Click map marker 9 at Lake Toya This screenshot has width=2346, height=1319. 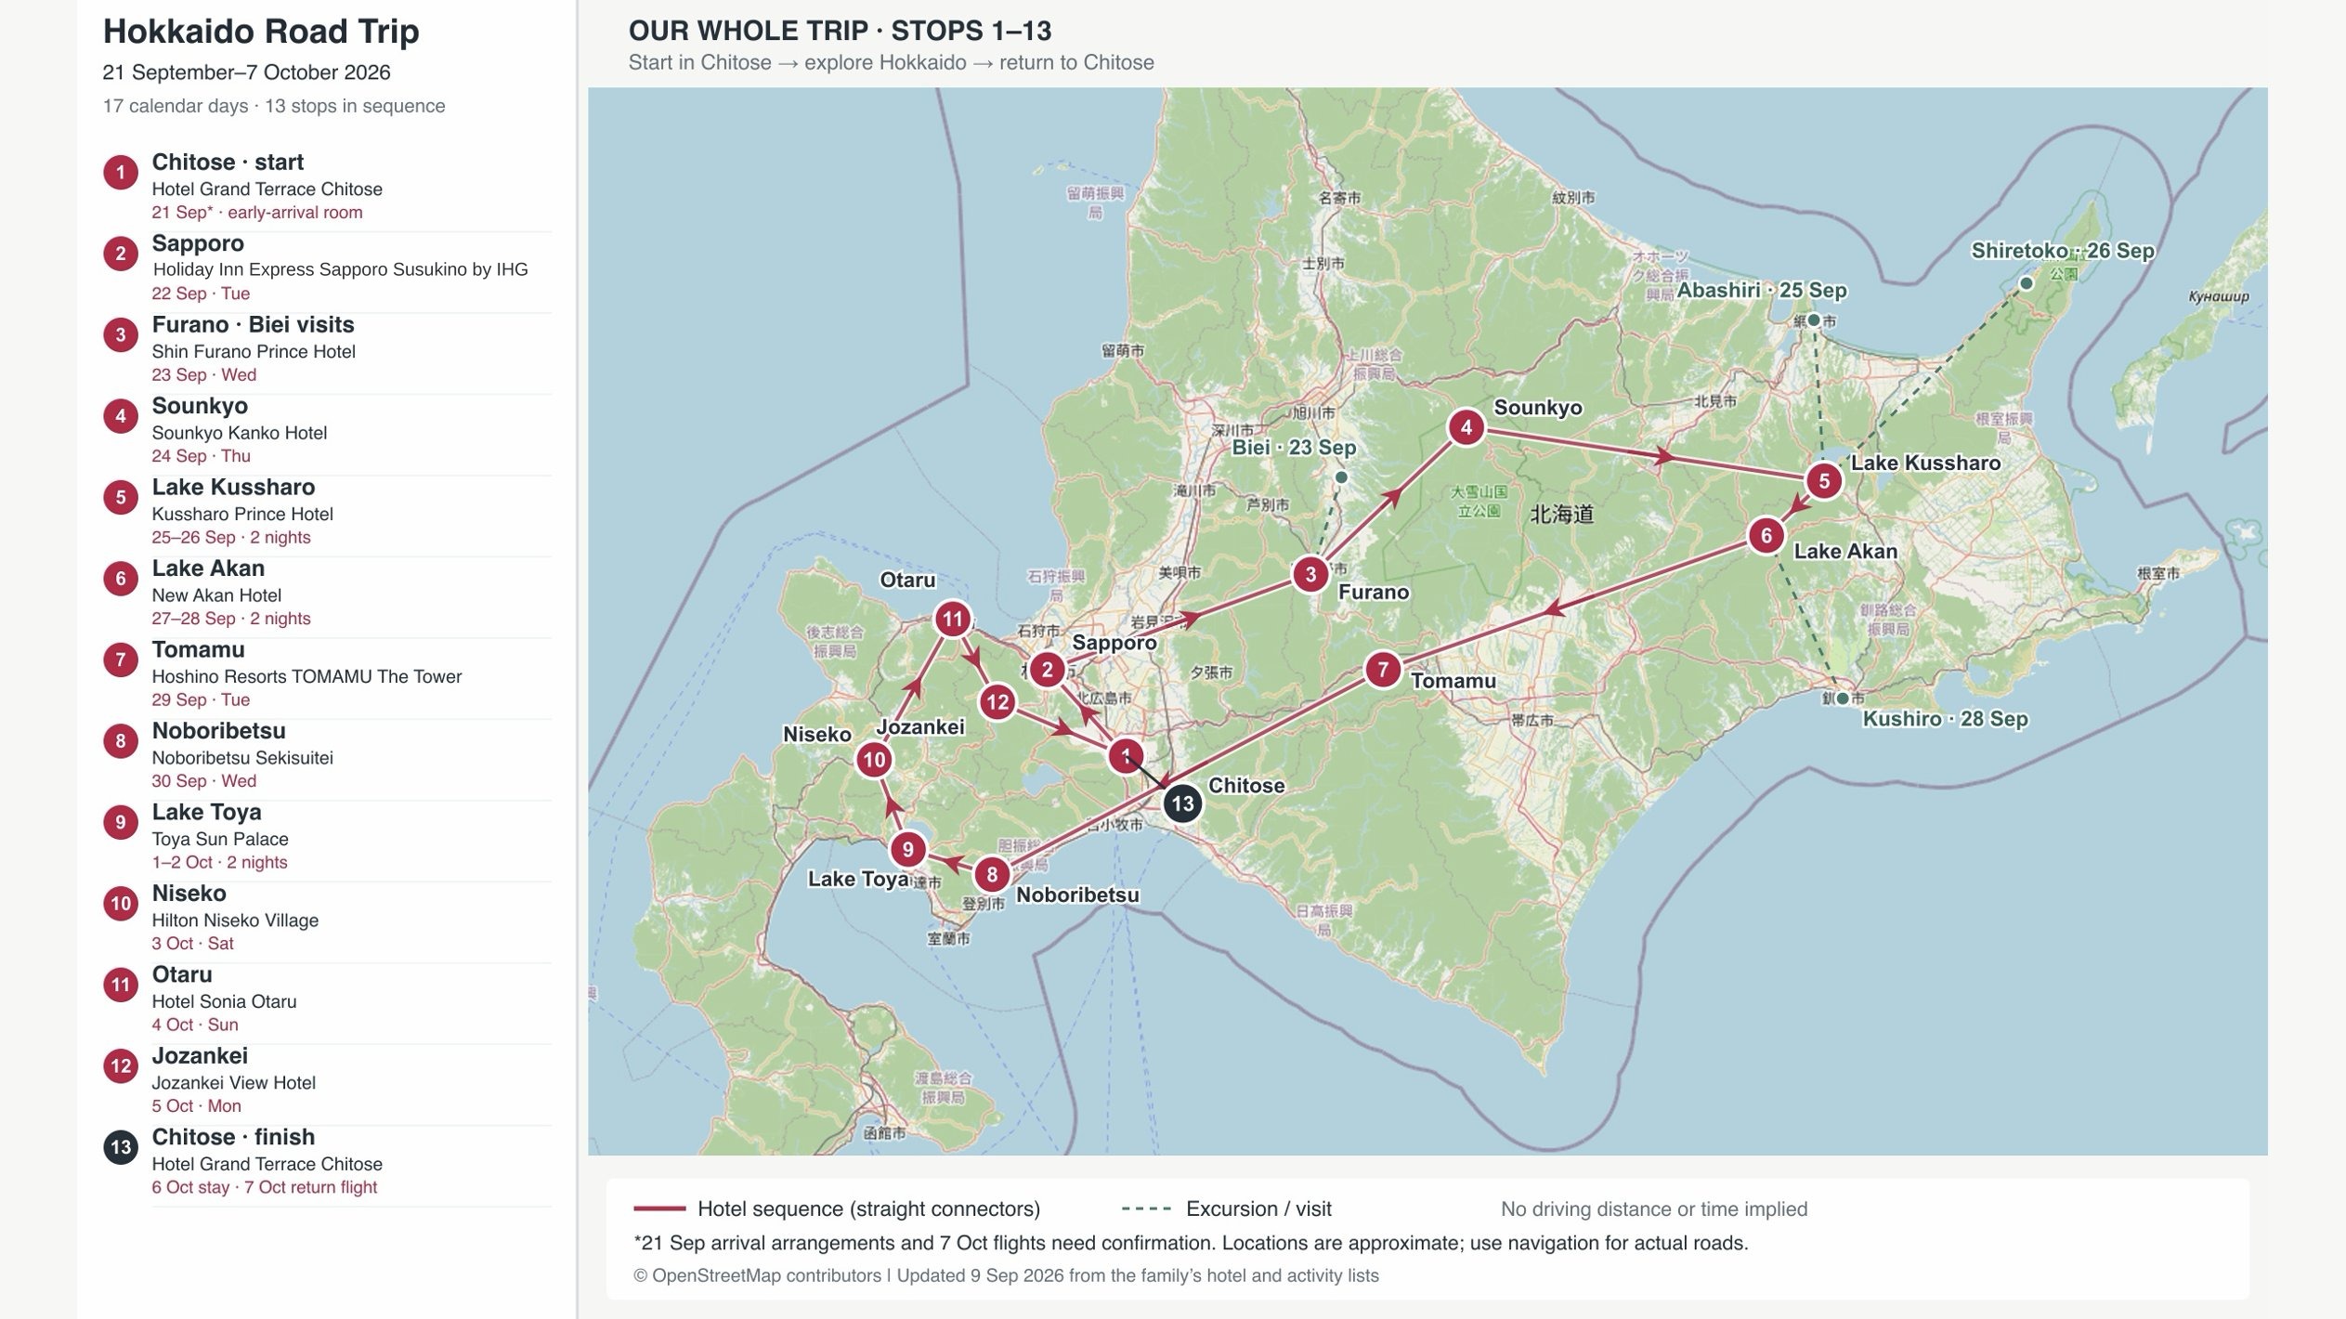click(907, 849)
